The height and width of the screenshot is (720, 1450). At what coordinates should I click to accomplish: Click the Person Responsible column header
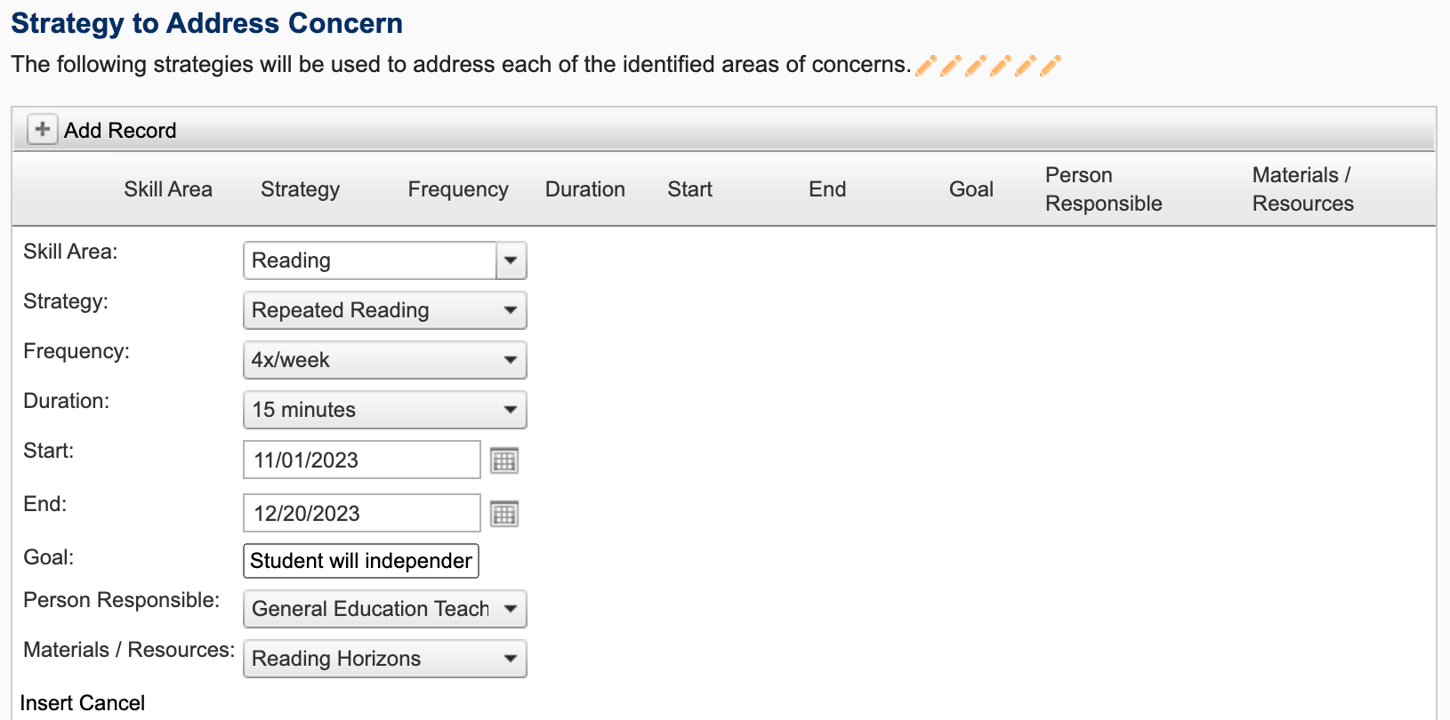click(x=1103, y=189)
